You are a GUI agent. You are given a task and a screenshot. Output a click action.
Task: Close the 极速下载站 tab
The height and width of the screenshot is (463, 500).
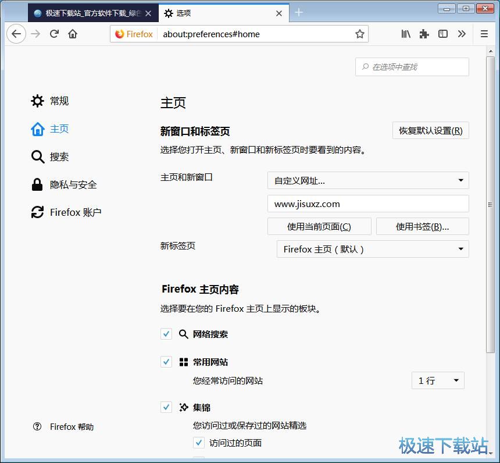click(148, 13)
